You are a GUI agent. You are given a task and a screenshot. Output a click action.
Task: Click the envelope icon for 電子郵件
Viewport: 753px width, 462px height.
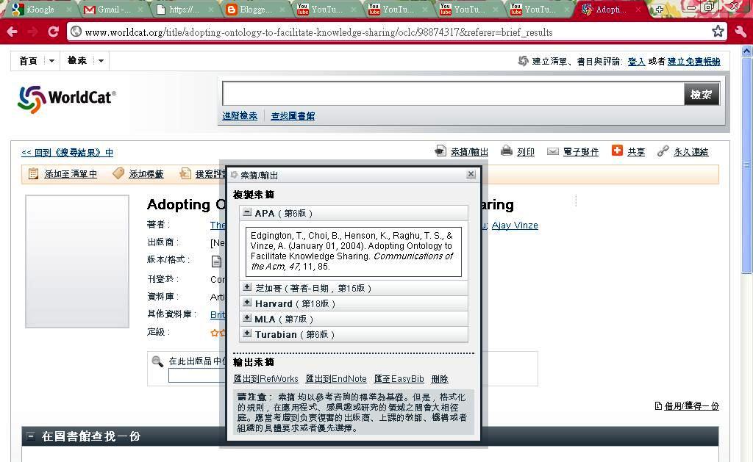pos(553,151)
